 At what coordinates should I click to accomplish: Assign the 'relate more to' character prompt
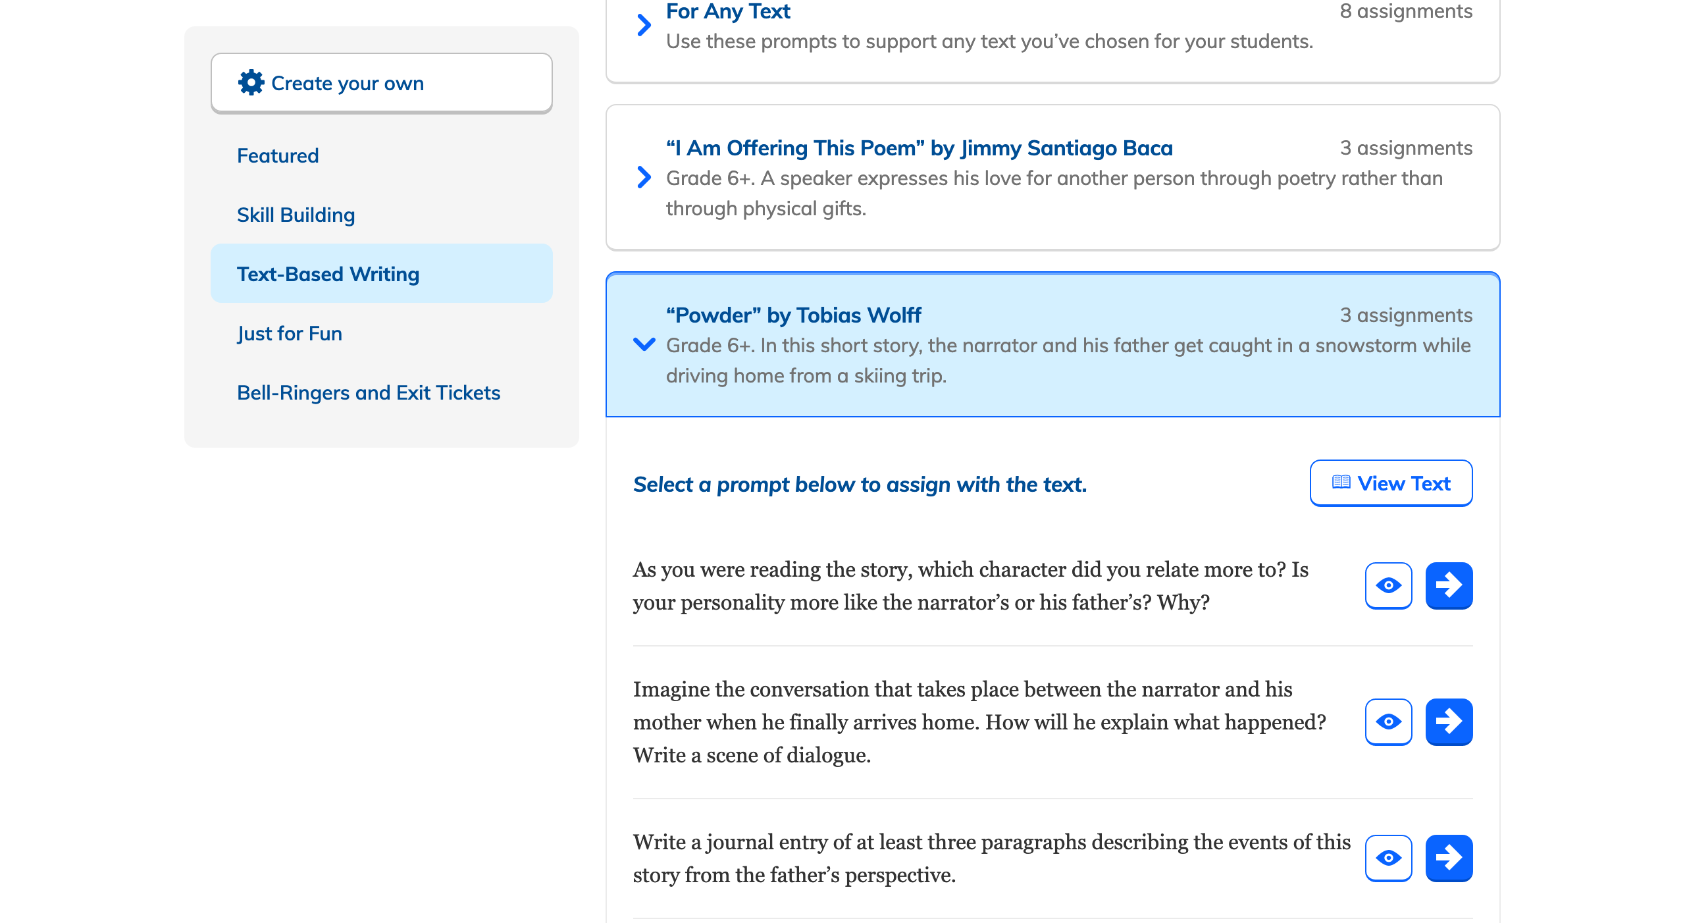(x=1449, y=585)
